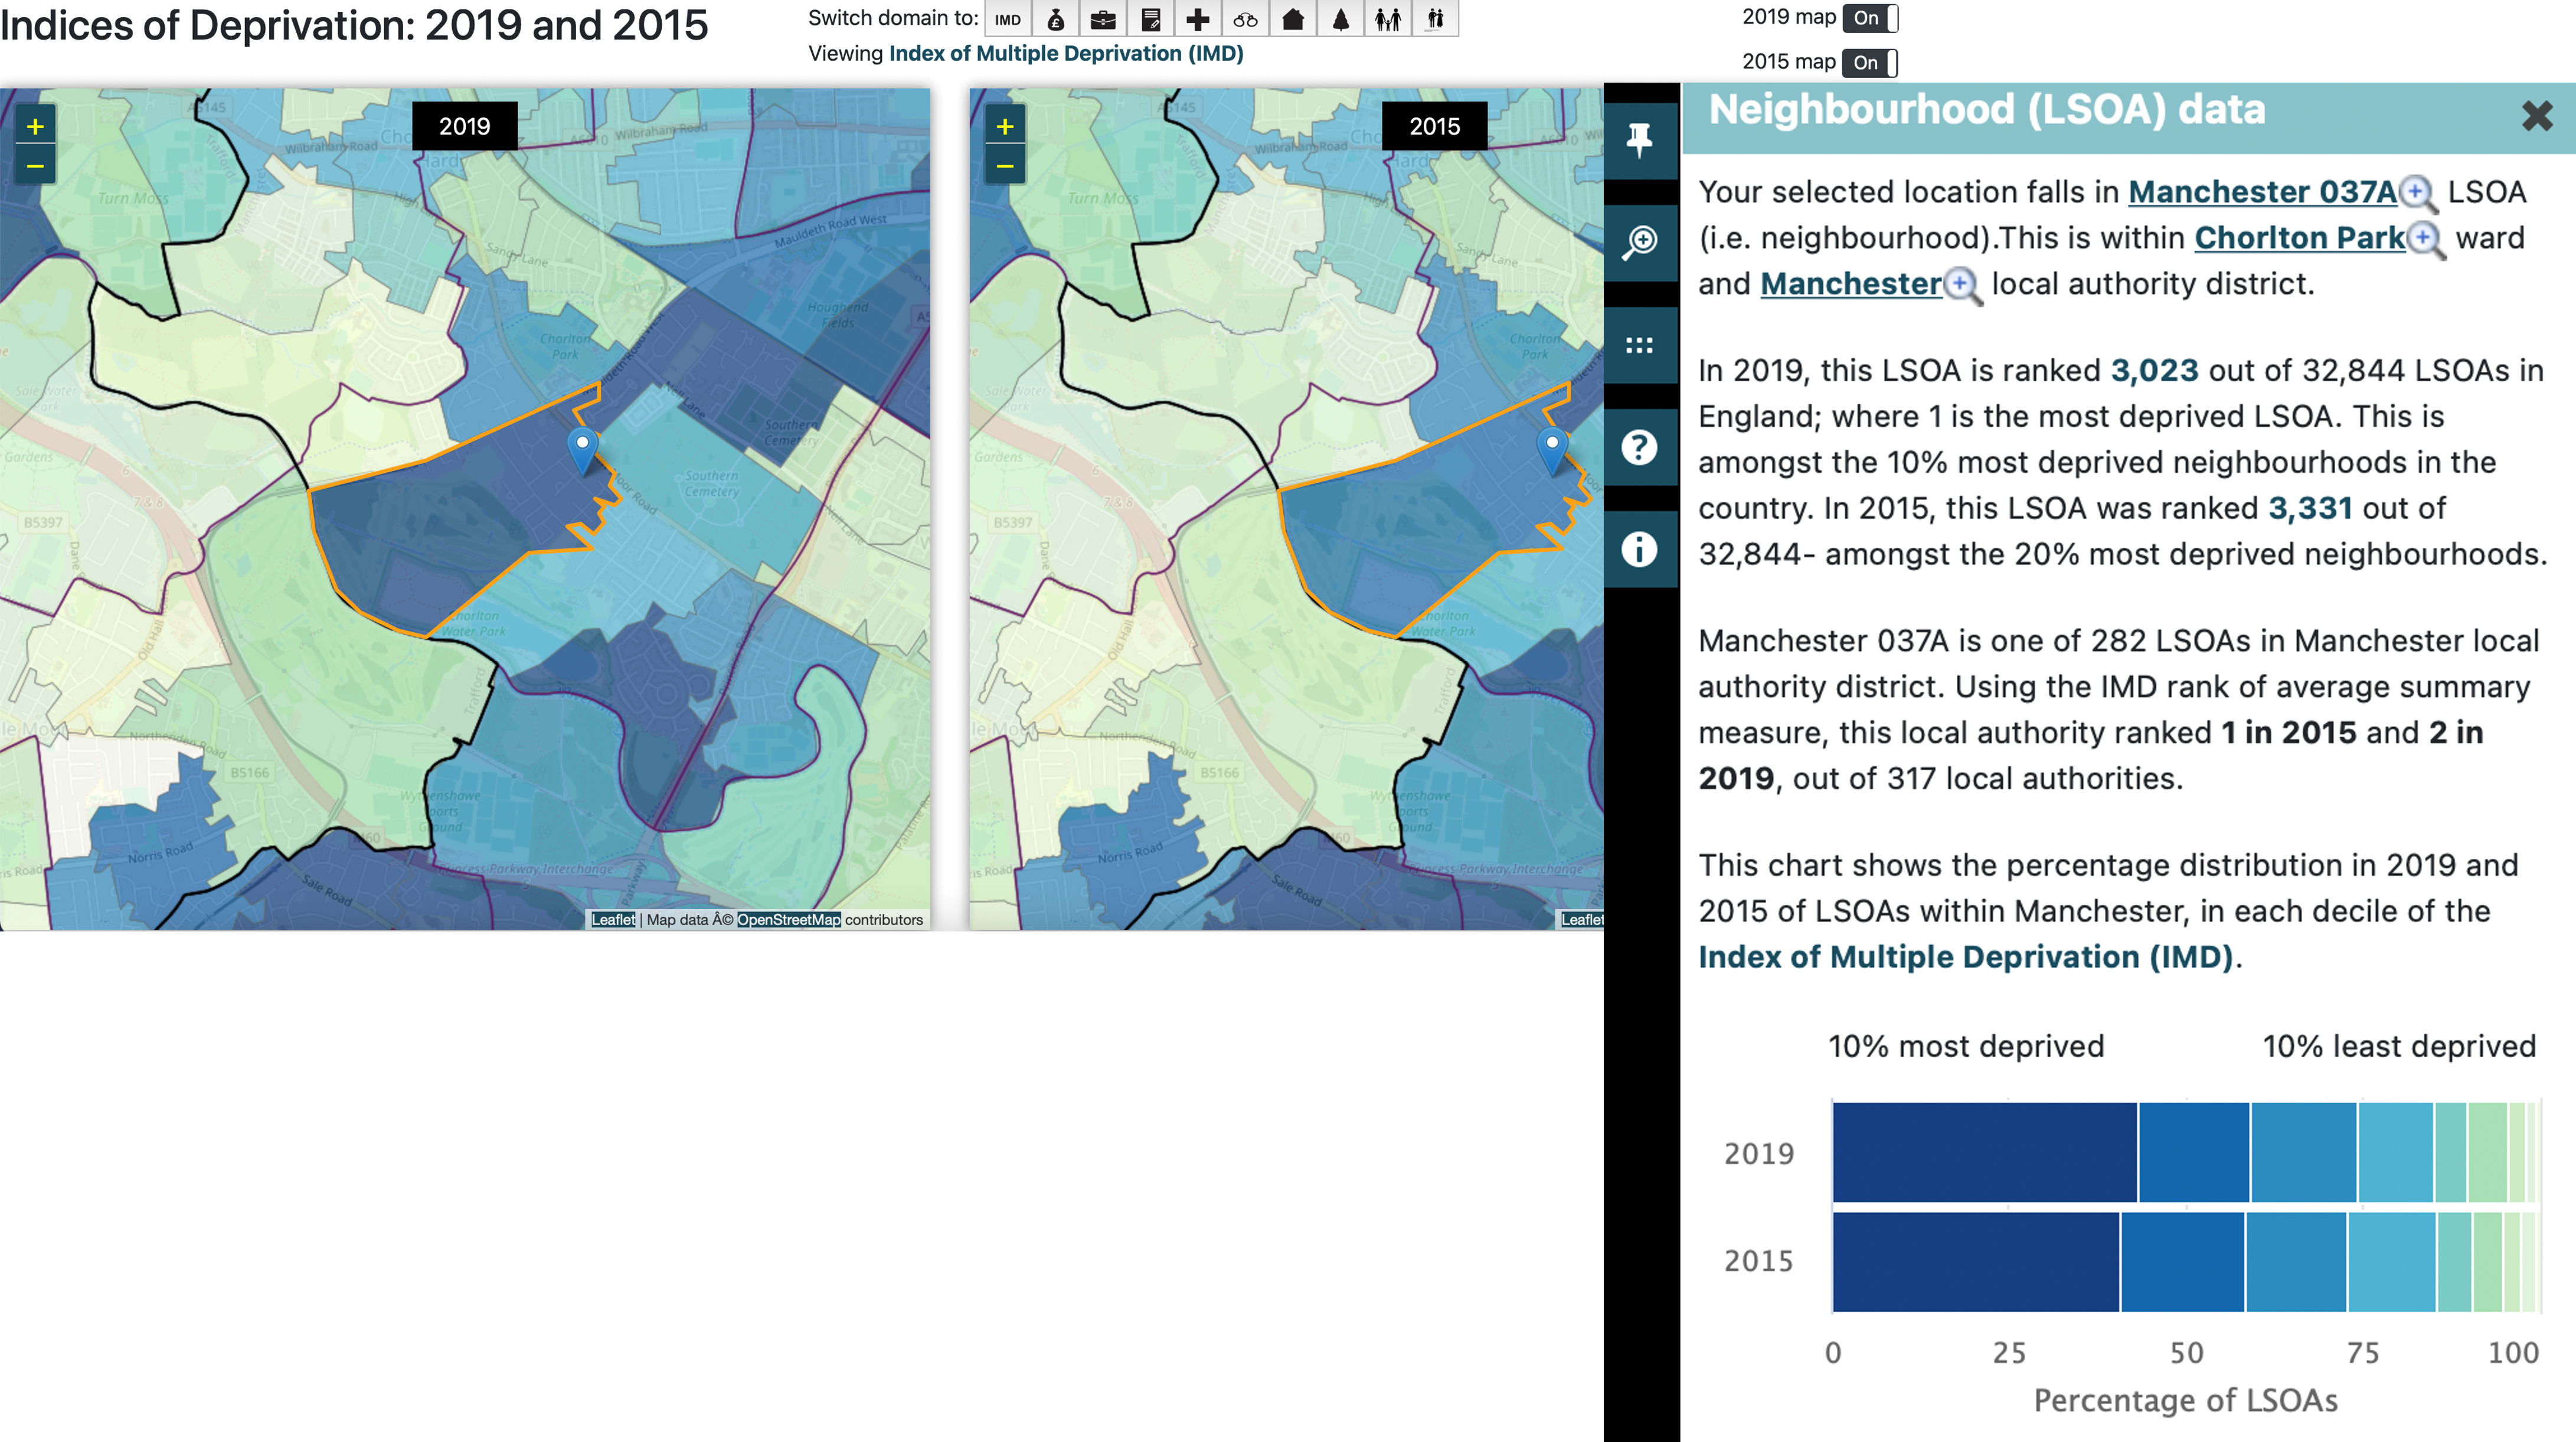Click the 2019 rank value 3,023
The width and height of the screenshot is (2576, 1442).
2154,371
